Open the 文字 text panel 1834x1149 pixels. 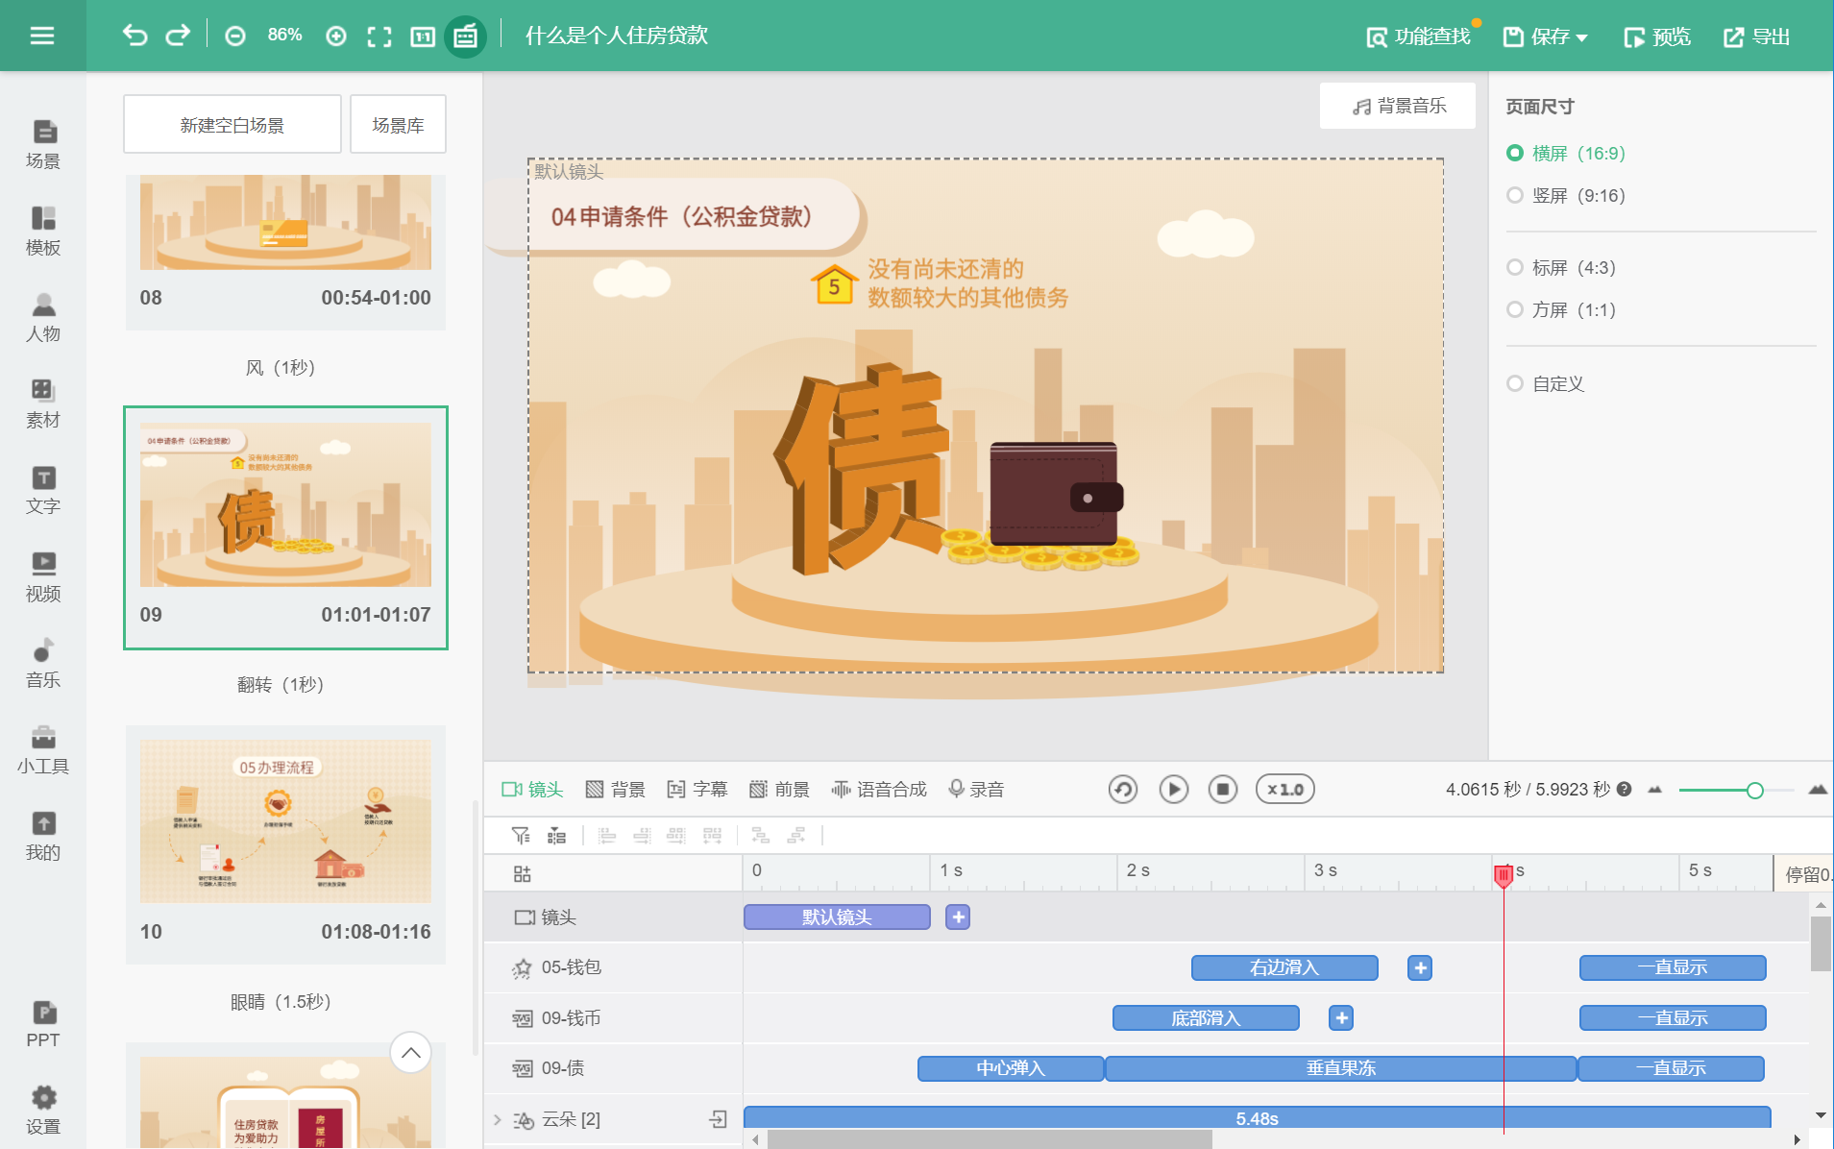pyautogui.click(x=43, y=490)
